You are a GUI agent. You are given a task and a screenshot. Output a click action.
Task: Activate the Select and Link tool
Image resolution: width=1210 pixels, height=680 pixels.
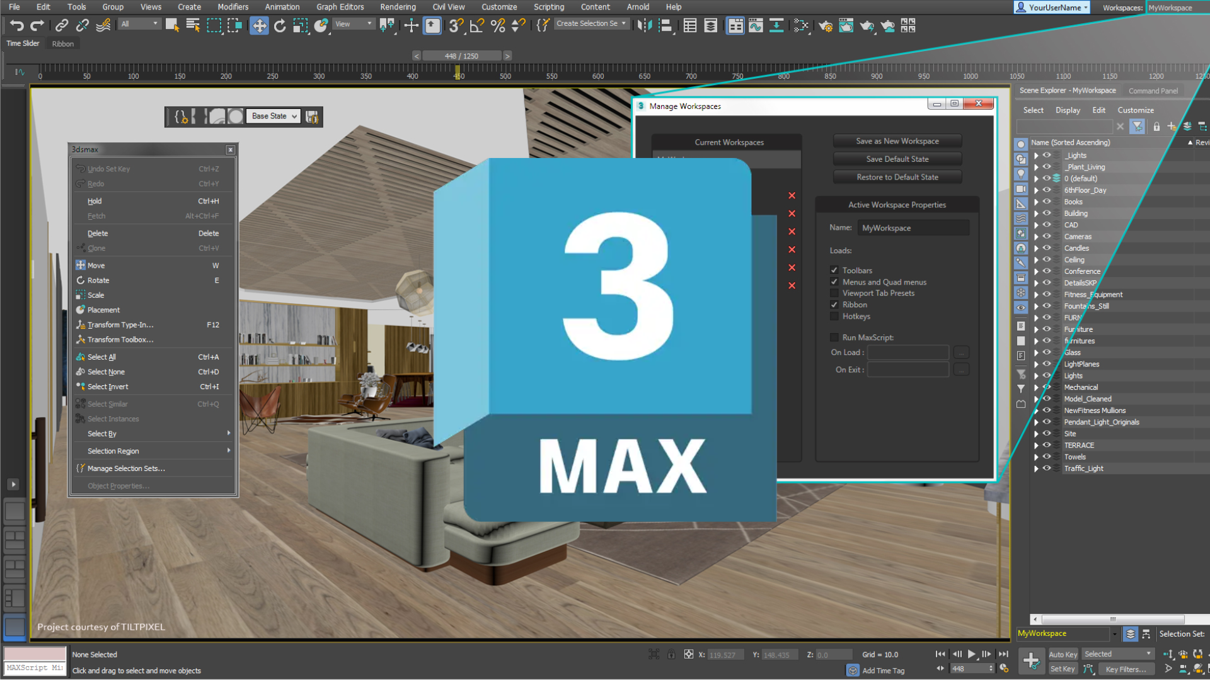(x=62, y=25)
